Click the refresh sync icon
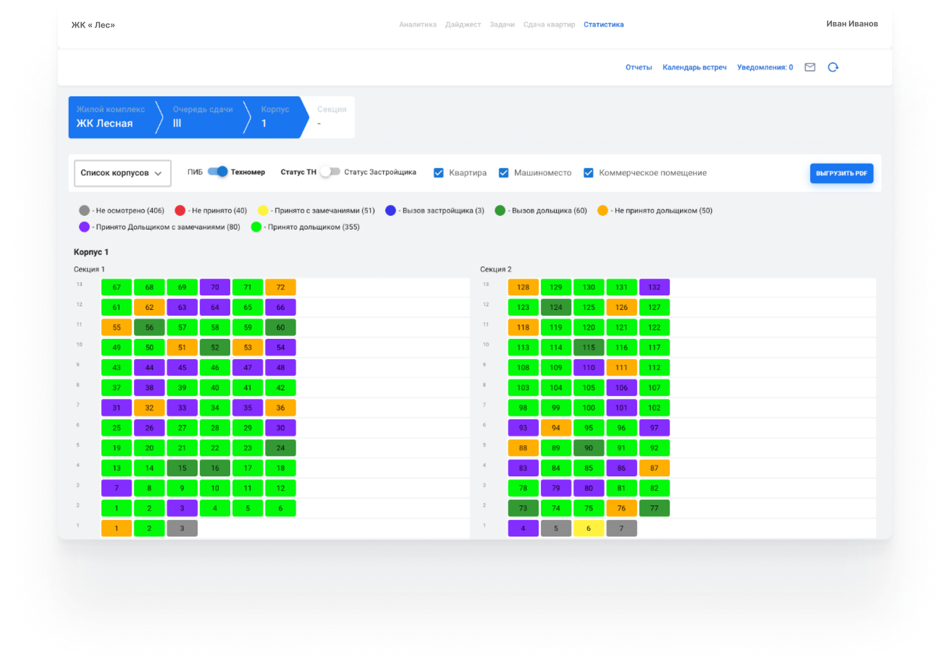 click(x=833, y=67)
